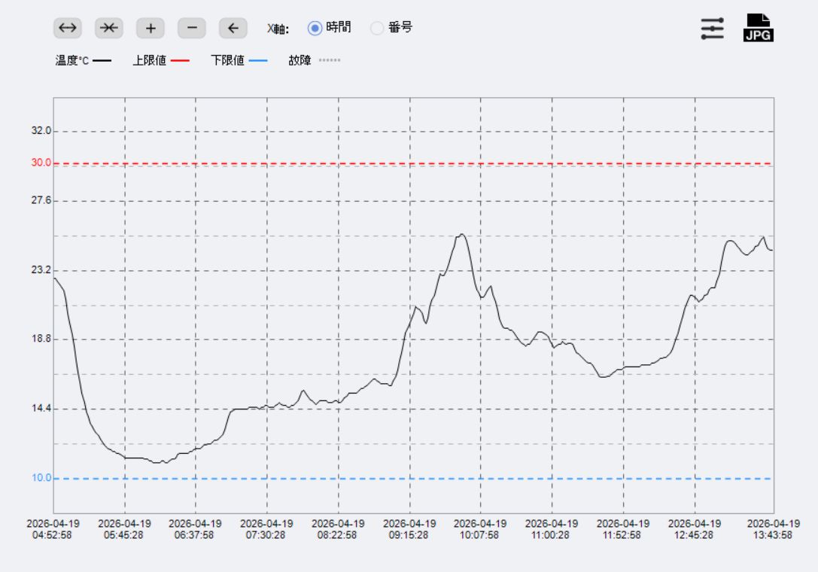Screen dimensions: 818x572
Task: Click the blue dashed lower limit line
Action: [x=412, y=479]
